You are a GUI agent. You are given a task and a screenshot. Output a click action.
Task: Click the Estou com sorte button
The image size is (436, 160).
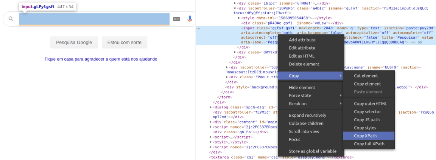pyautogui.click(x=124, y=42)
